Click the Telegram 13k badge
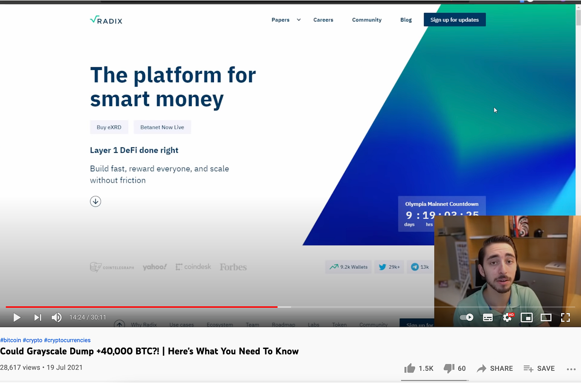This screenshot has height=383, width=581. coord(420,267)
